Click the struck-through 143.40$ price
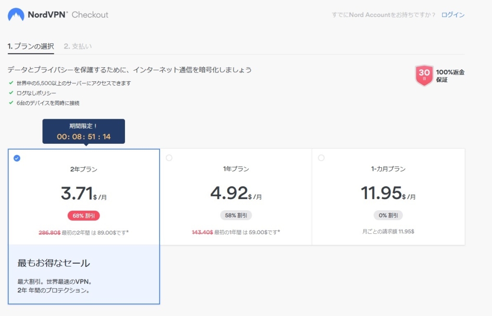This screenshot has height=316, width=492. (x=202, y=232)
